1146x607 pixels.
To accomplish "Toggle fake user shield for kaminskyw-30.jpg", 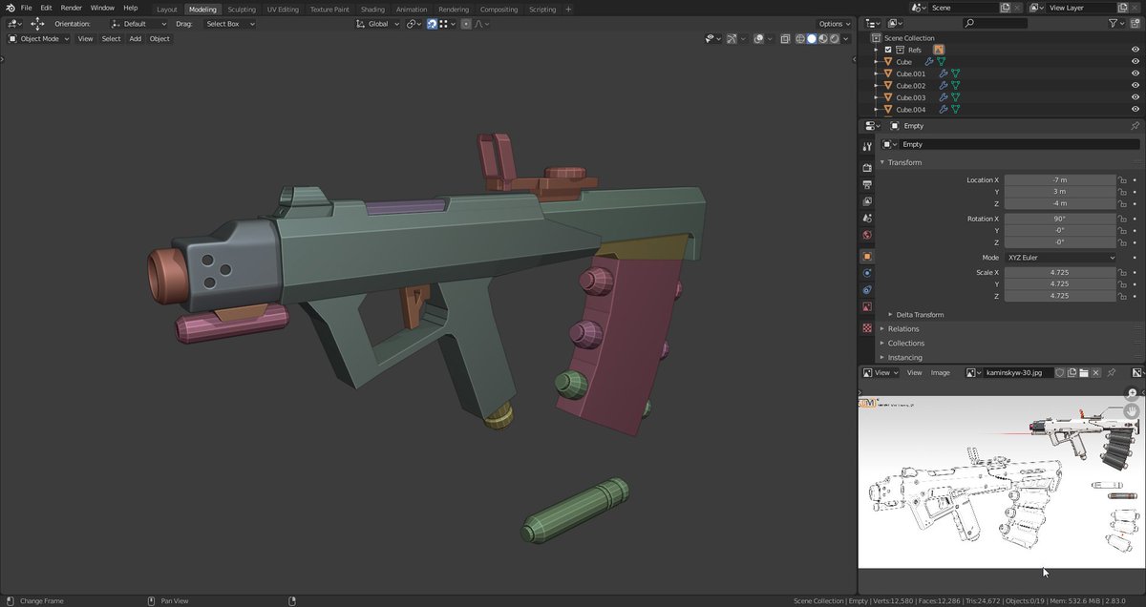I will (1059, 372).
